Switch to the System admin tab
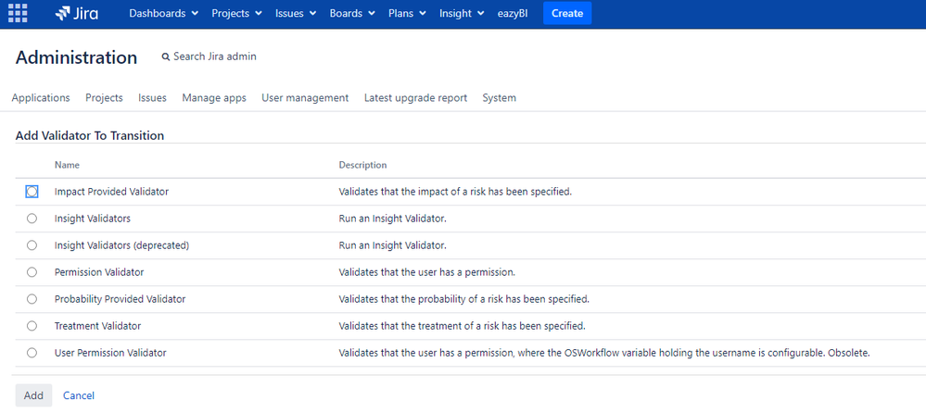926x413 pixels. [x=499, y=98]
